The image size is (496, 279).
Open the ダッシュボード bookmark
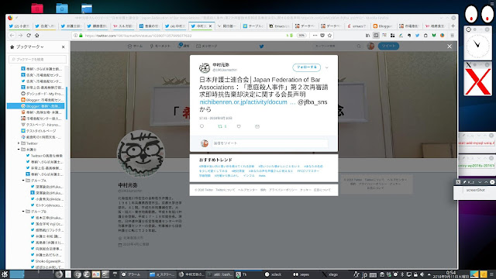click(42, 94)
